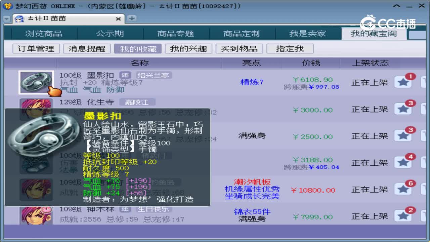Image resolution: width=430 pixels, height=242 pixels.
Task: Open 消息提醒 button
Action: pos(87,49)
